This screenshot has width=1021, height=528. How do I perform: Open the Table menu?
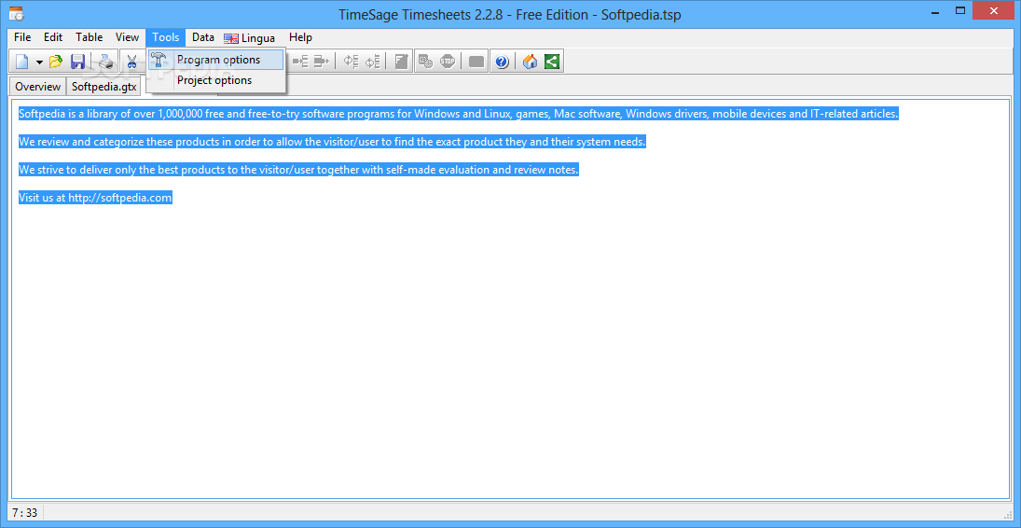click(x=90, y=37)
